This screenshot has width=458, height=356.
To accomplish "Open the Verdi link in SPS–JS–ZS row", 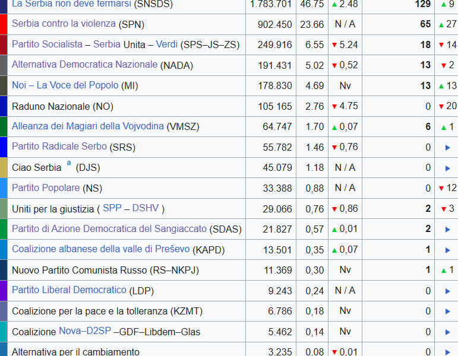I will [x=167, y=44].
